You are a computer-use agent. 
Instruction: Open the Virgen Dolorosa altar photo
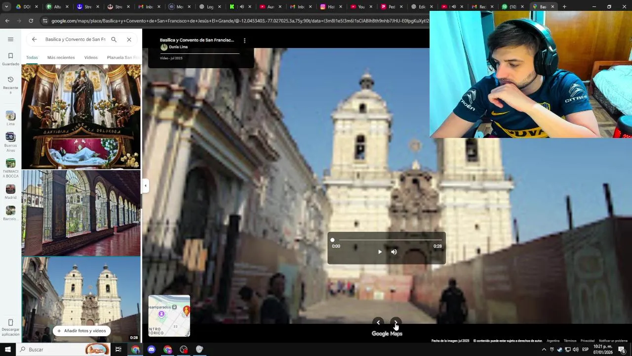pyautogui.click(x=81, y=117)
